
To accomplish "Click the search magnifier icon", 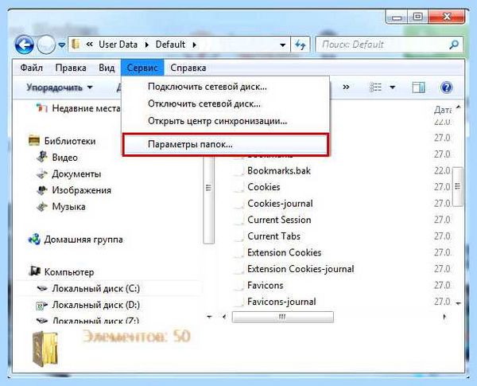I will pyautogui.click(x=454, y=45).
